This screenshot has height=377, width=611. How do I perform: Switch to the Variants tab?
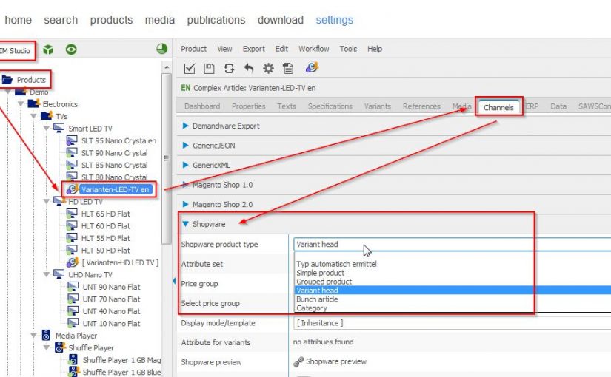pyautogui.click(x=377, y=106)
